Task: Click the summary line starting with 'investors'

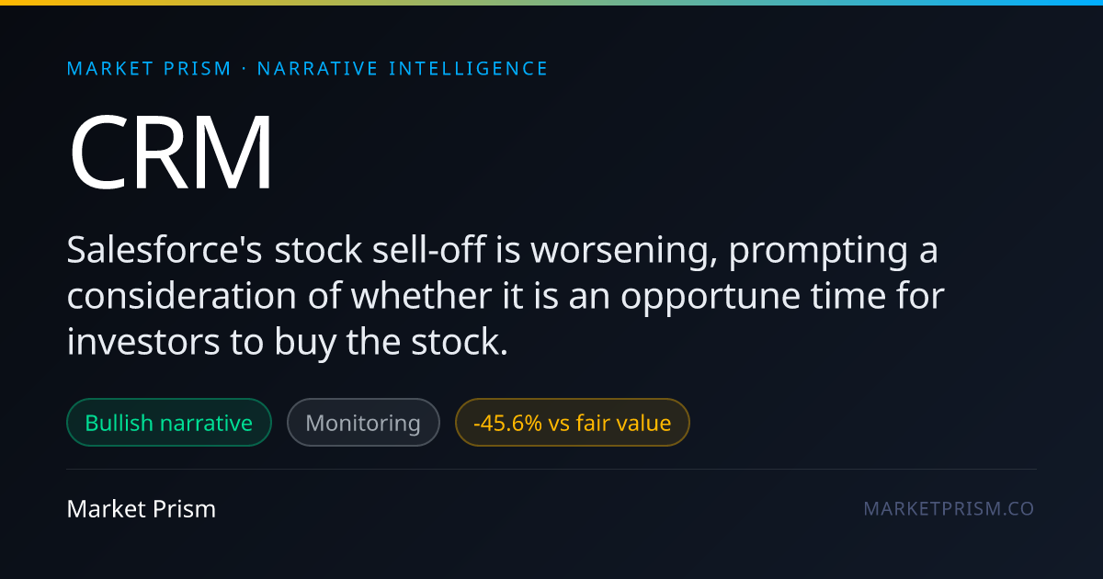Action: pyautogui.click(x=288, y=343)
